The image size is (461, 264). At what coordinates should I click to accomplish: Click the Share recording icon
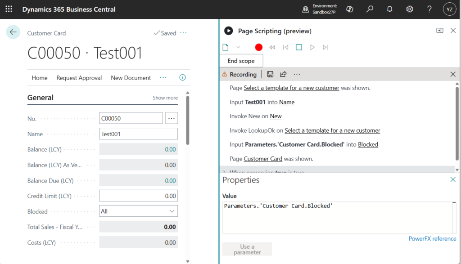[x=283, y=74]
